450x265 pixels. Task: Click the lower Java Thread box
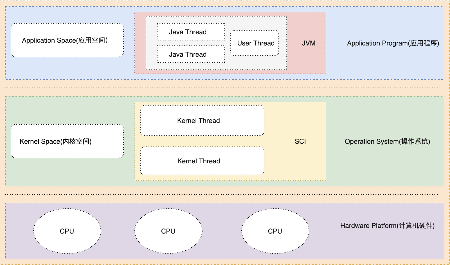click(191, 54)
